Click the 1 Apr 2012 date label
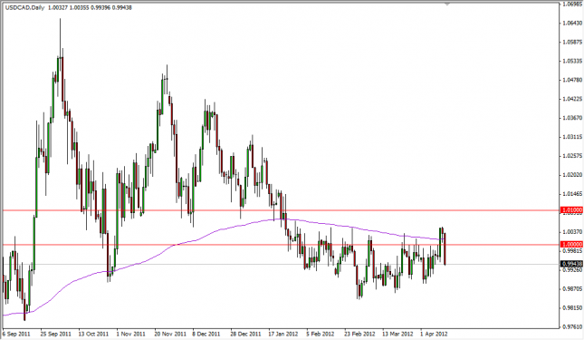The width and height of the screenshot is (584, 340). (x=434, y=334)
